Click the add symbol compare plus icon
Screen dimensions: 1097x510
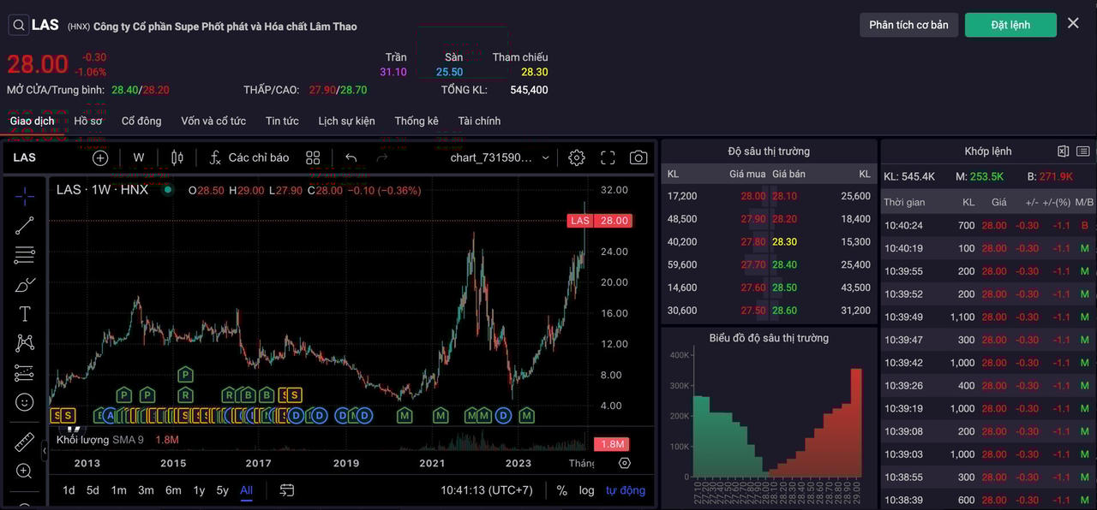pos(100,157)
